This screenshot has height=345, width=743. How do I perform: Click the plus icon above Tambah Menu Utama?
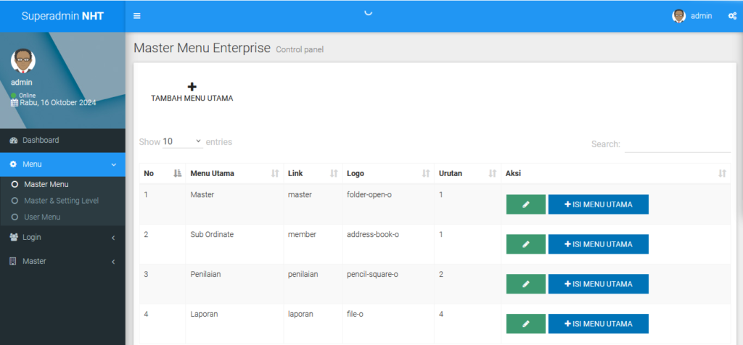click(x=192, y=86)
